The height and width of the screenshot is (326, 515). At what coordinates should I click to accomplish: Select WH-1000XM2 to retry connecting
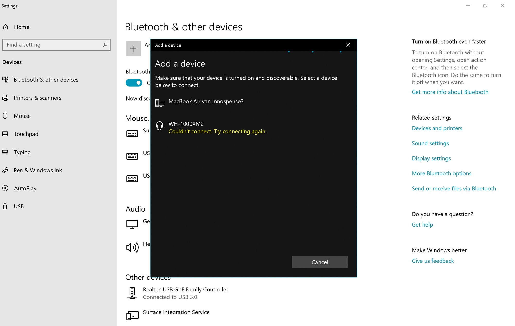point(254,127)
